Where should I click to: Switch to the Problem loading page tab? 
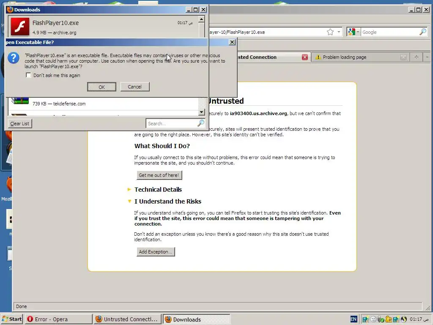click(360, 57)
